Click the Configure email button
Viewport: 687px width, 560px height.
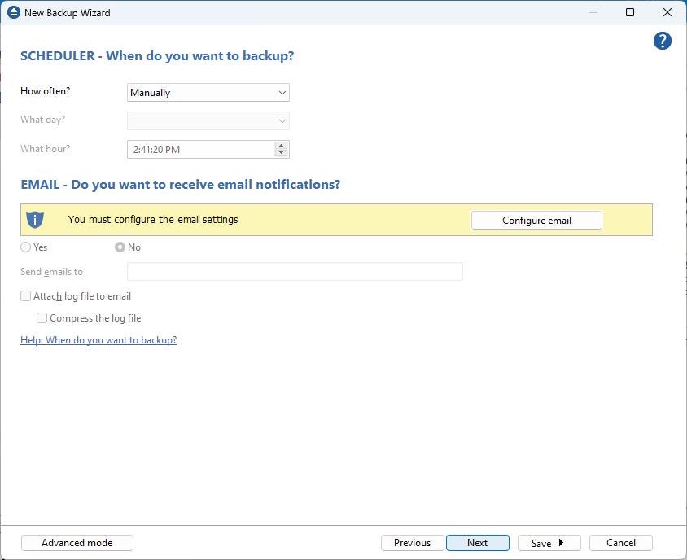536,221
